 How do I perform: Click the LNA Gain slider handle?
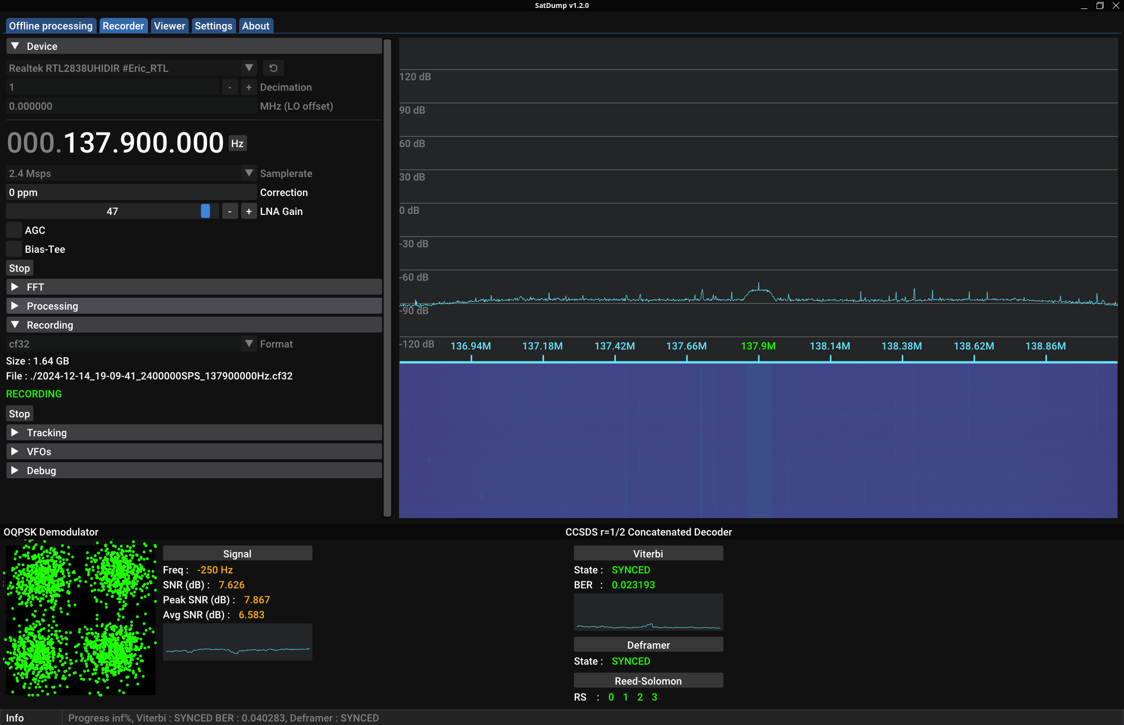pos(205,211)
